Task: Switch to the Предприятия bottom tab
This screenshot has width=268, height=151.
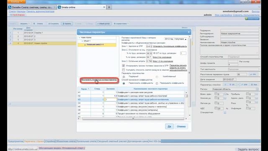Action: click(x=15, y=141)
